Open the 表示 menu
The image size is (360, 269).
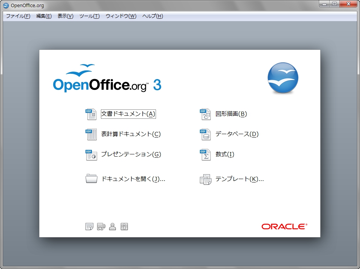(x=65, y=16)
